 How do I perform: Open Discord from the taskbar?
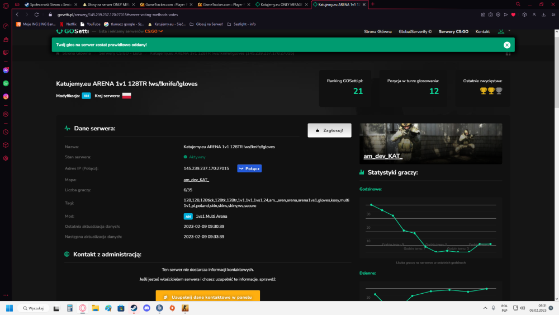(x=146, y=308)
